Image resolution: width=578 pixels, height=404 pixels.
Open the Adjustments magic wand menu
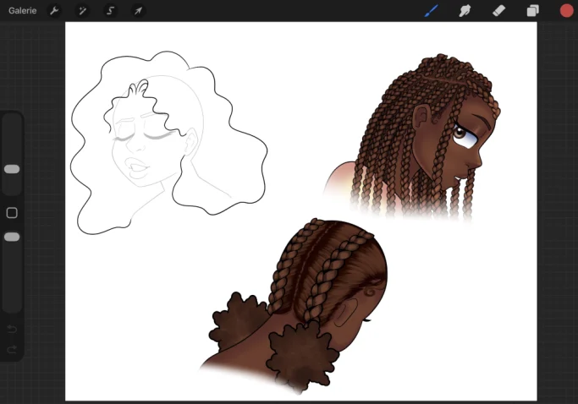(82, 11)
